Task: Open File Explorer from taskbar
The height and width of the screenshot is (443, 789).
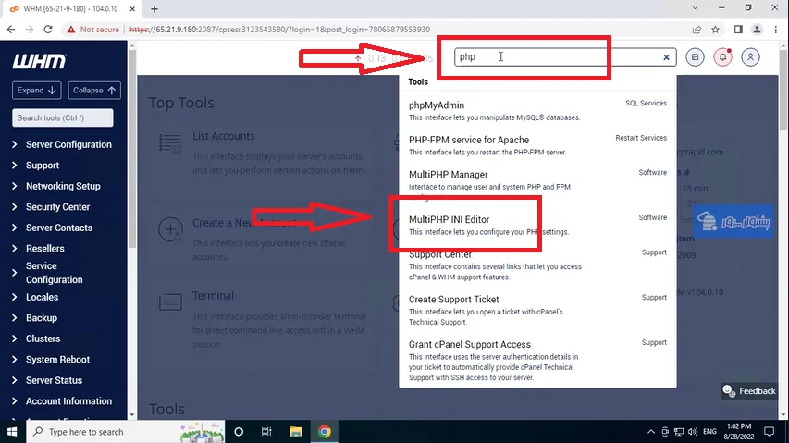Action: point(295,431)
